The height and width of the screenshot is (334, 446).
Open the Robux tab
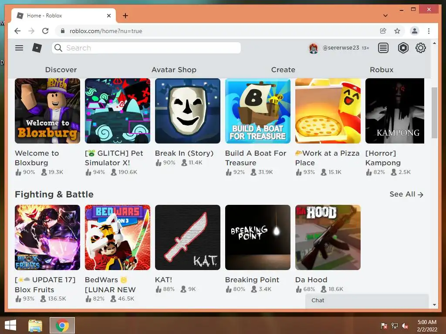coord(382,70)
